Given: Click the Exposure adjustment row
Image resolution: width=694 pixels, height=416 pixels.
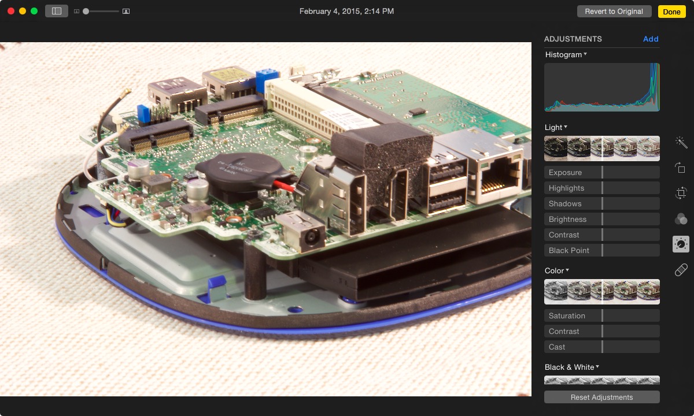Looking at the screenshot, I should point(601,172).
